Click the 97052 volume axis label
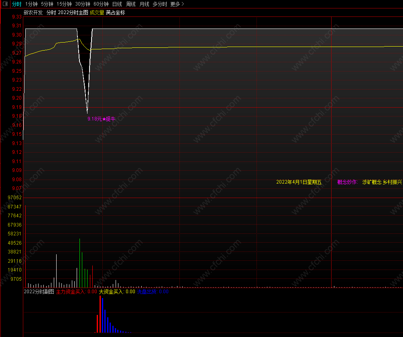Viewport: 403px width, 337px height. pos(14,198)
